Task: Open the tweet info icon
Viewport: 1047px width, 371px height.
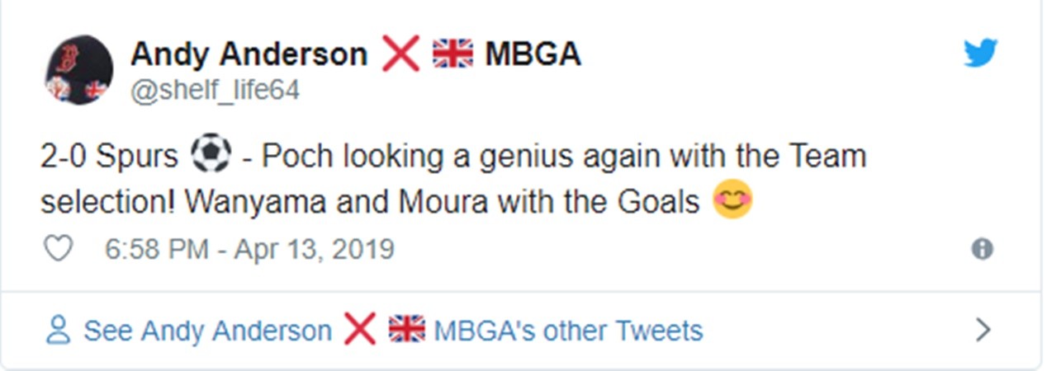Action: pos(982,249)
